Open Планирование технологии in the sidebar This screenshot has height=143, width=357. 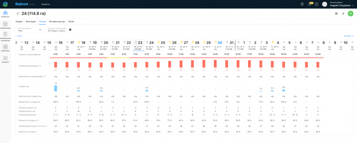tap(5, 37)
